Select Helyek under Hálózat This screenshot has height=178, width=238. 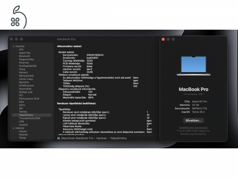pos(23,131)
